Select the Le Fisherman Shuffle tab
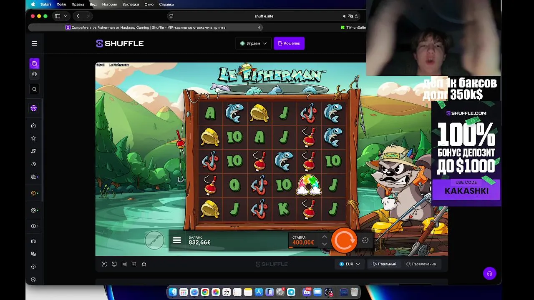The image size is (534, 300). tap(145, 27)
